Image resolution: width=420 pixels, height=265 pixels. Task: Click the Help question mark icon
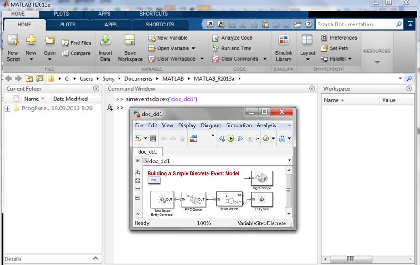(309, 24)
